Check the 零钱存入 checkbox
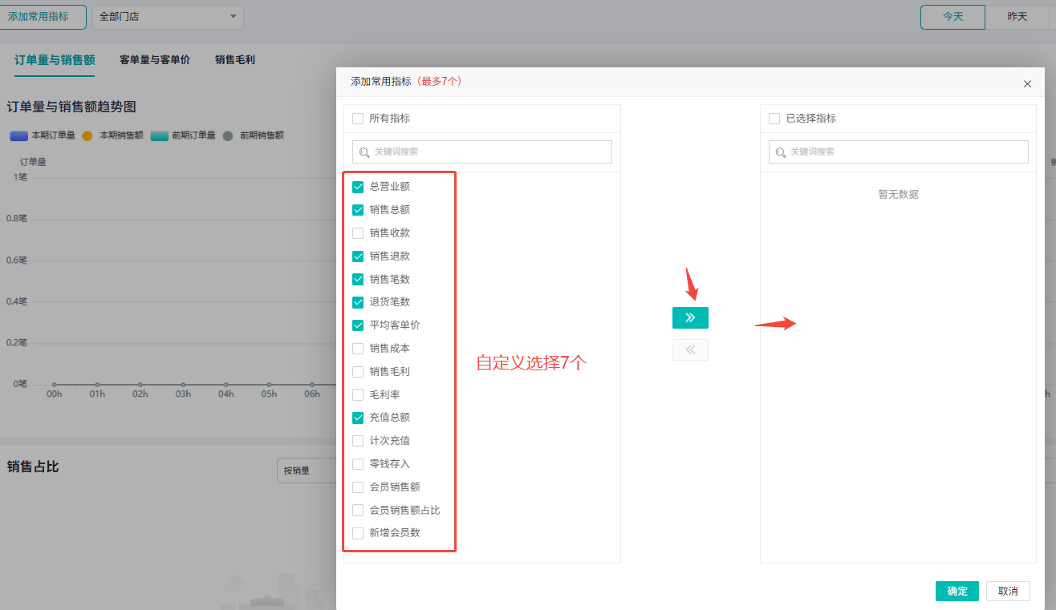1056x610 pixels. coord(358,464)
